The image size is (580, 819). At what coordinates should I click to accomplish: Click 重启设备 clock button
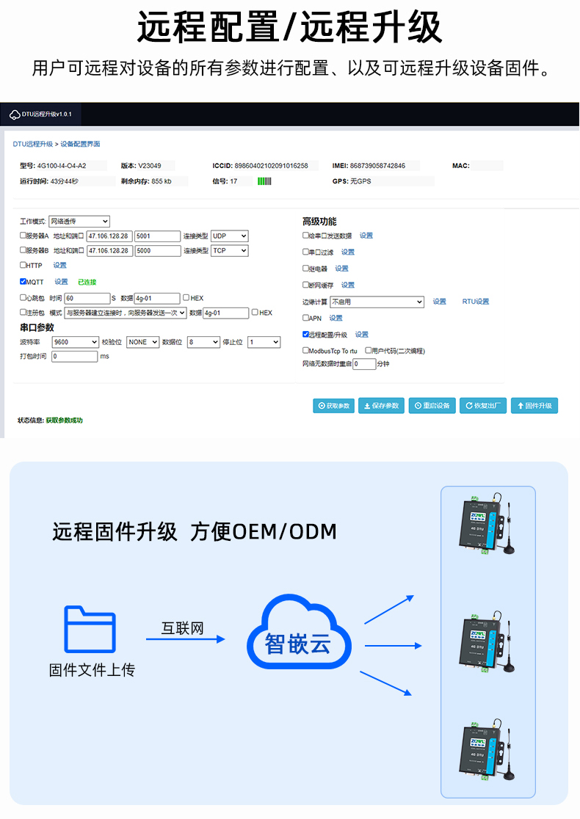(432, 406)
